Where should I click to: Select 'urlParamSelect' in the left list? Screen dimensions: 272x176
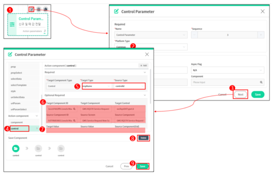coord(24,109)
